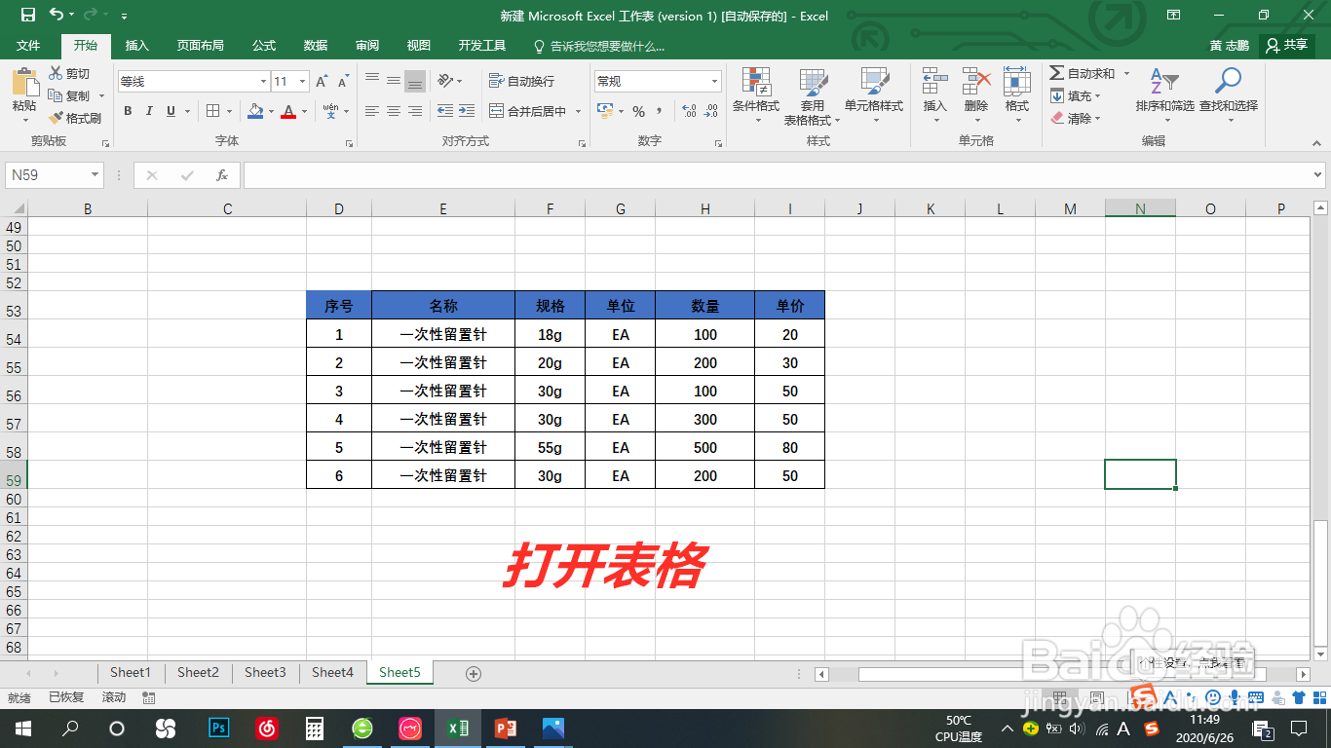Screen dimensions: 1331x748
Task: Click the 条件格式 (Conditional Formatting) icon
Action: [x=757, y=93]
